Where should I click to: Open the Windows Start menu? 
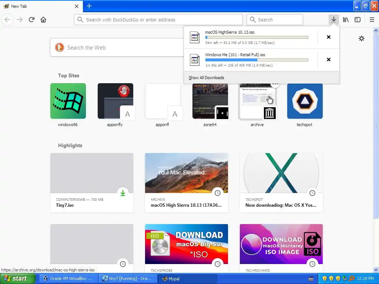click(x=17, y=278)
